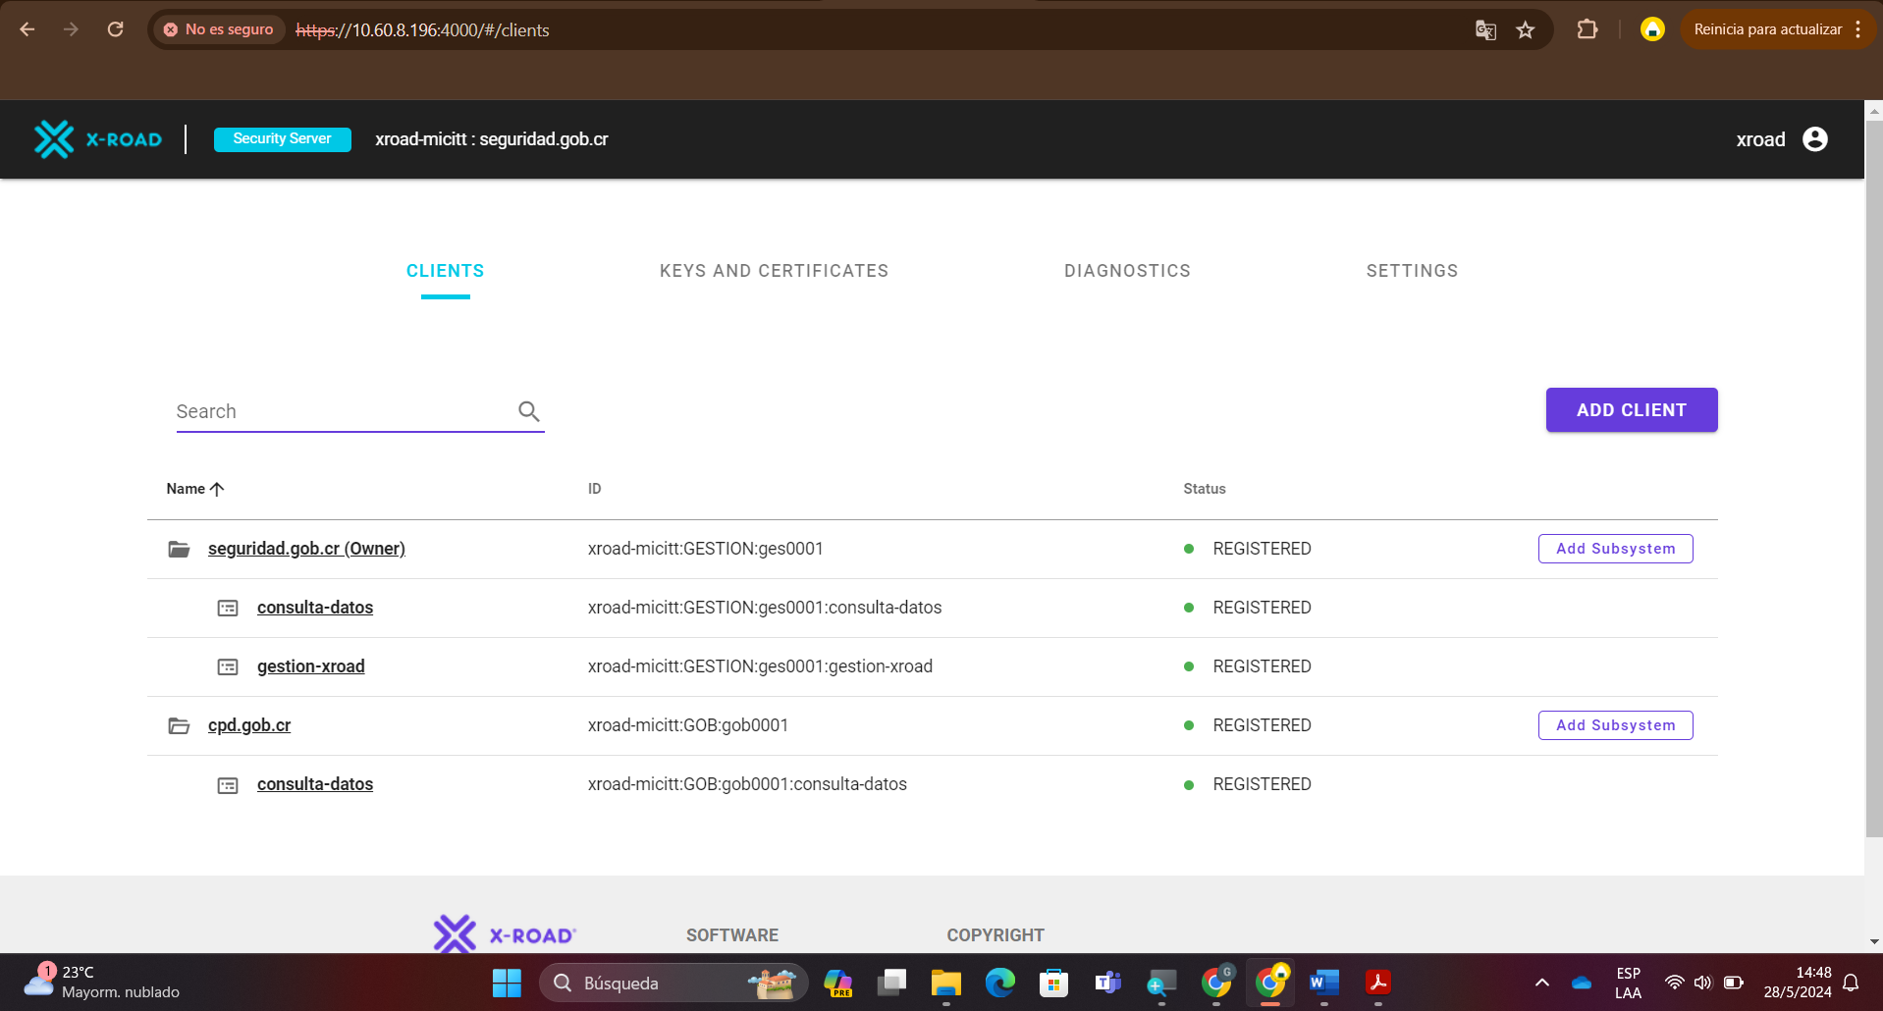Open consulta-datos under gob0001
Screen dimensions: 1883x1011
315,784
